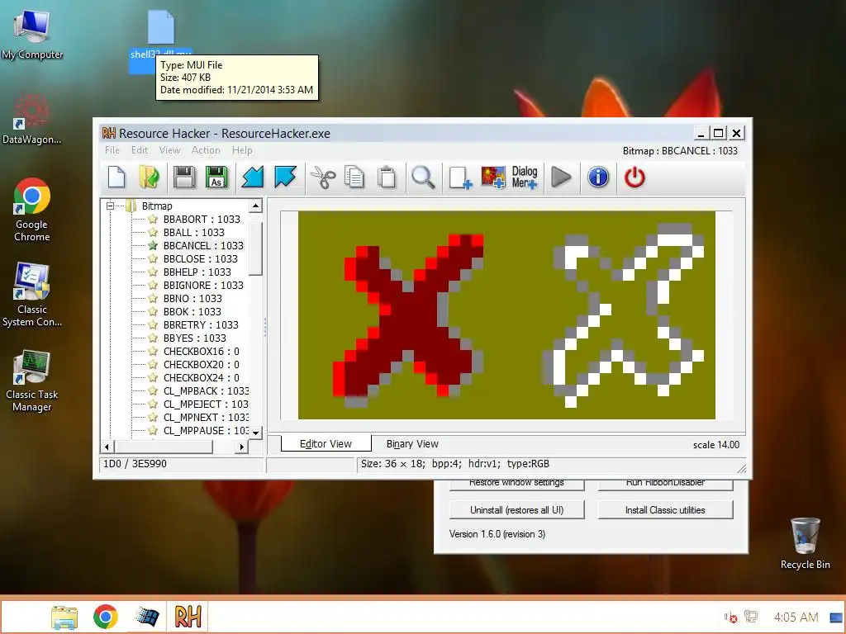Open File Explorer from the taskbar
The height and width of the screenshot is (634, 846).
pos(64,617)
